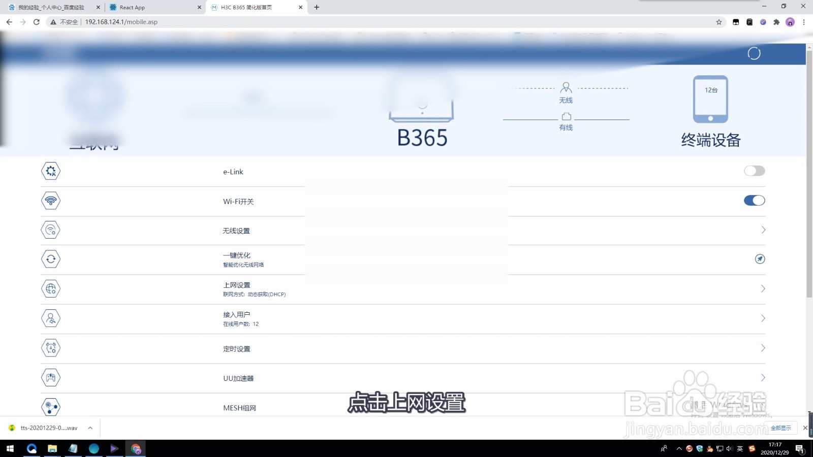The height and width of the screenshot is (457, 813).
Task: Click the e-Link settings hexagon icon
Action: click(50, 171)
